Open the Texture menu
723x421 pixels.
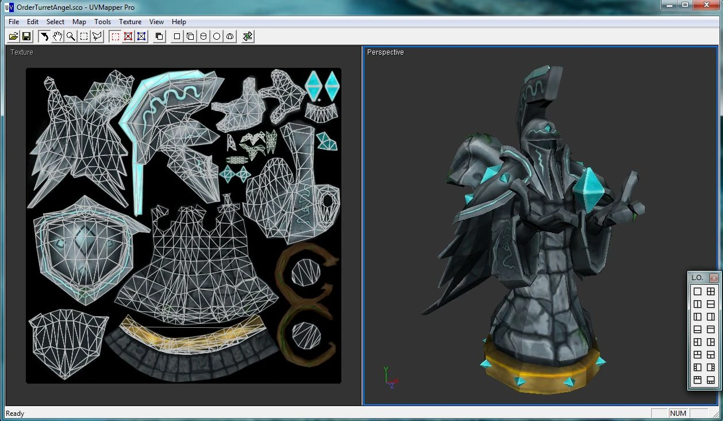tap(130, 22)
